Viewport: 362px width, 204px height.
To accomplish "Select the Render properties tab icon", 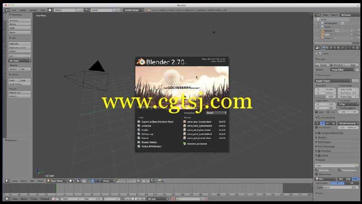I will coord(324,48).
